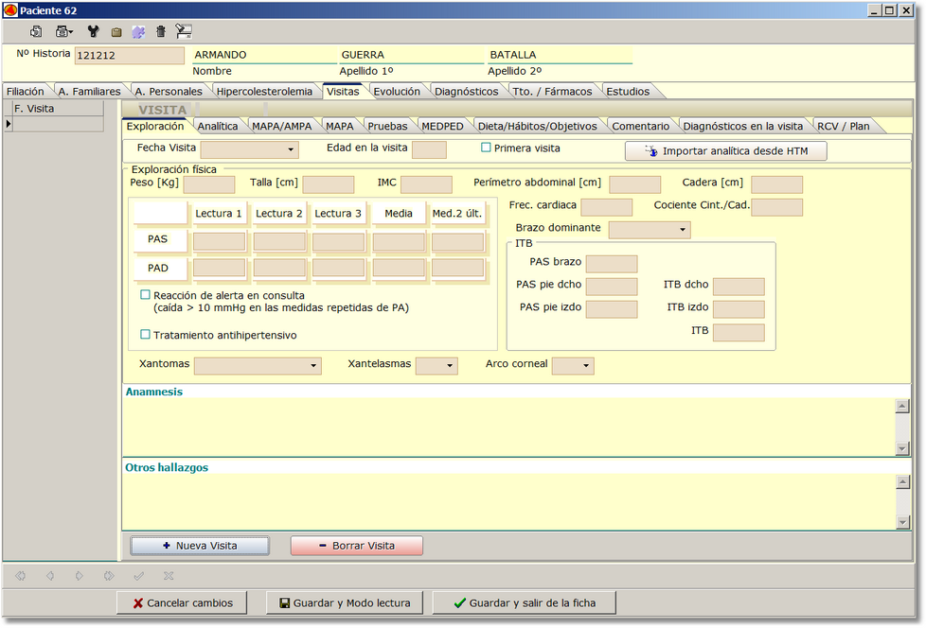Open the Xantomas dropdown
Screen dimensions: 926x628
313,366
